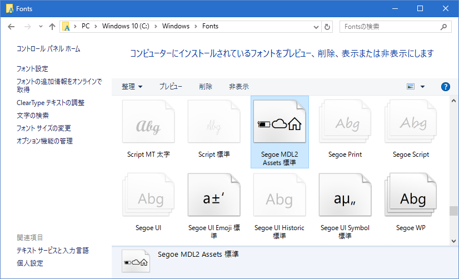Open the recent locations dropdown arrow

click(x=41, y=27)
